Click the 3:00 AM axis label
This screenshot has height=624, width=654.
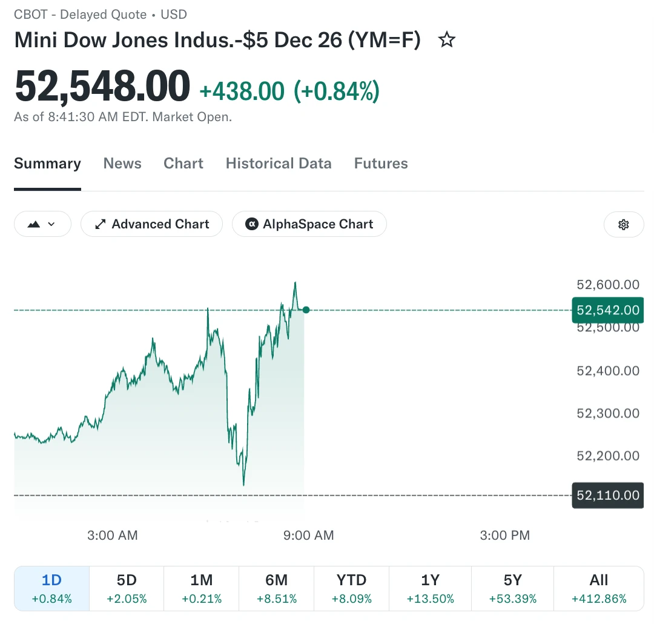[x=112, y=535]
